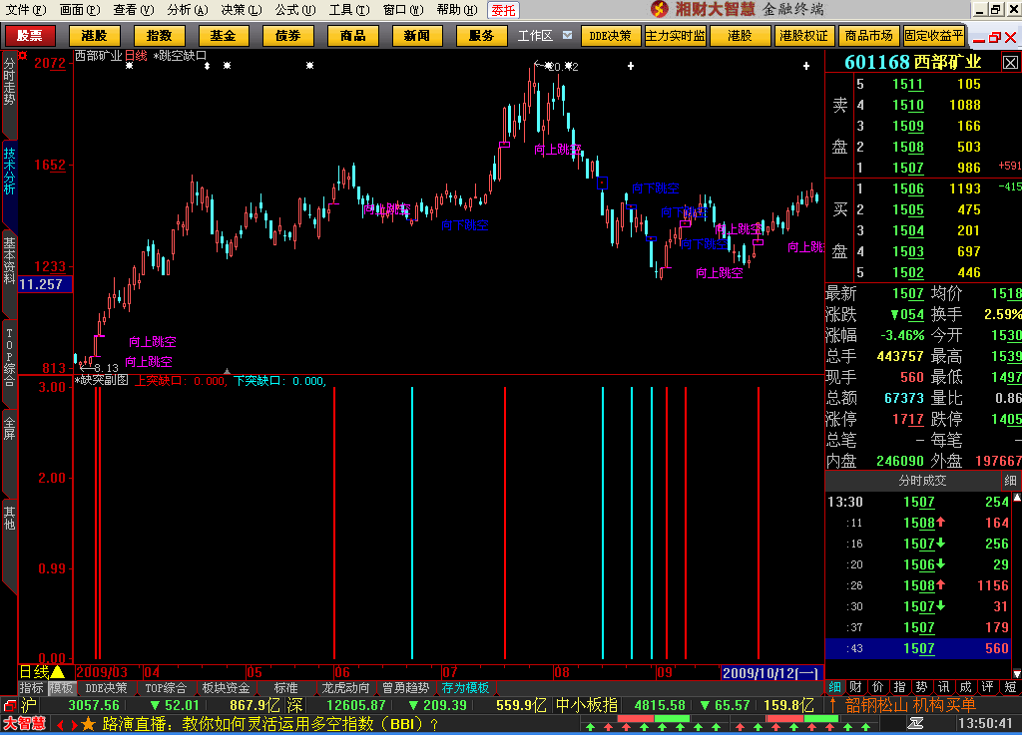Click the 存为模板 link
The height and width of the screenshot is (735, 1022).
pos(465,687)
